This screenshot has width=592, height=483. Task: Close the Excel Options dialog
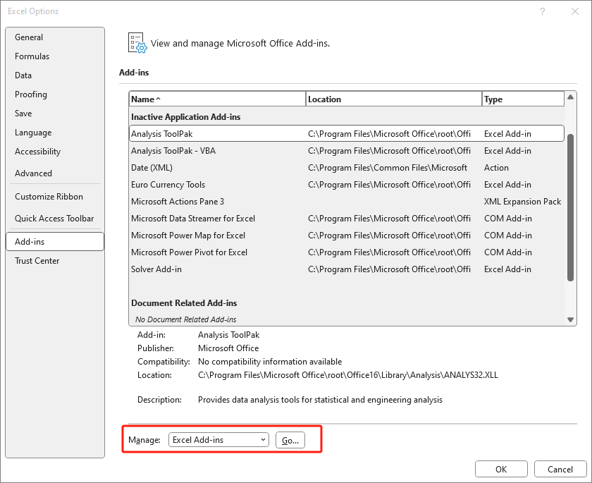(x=574, y=11)
